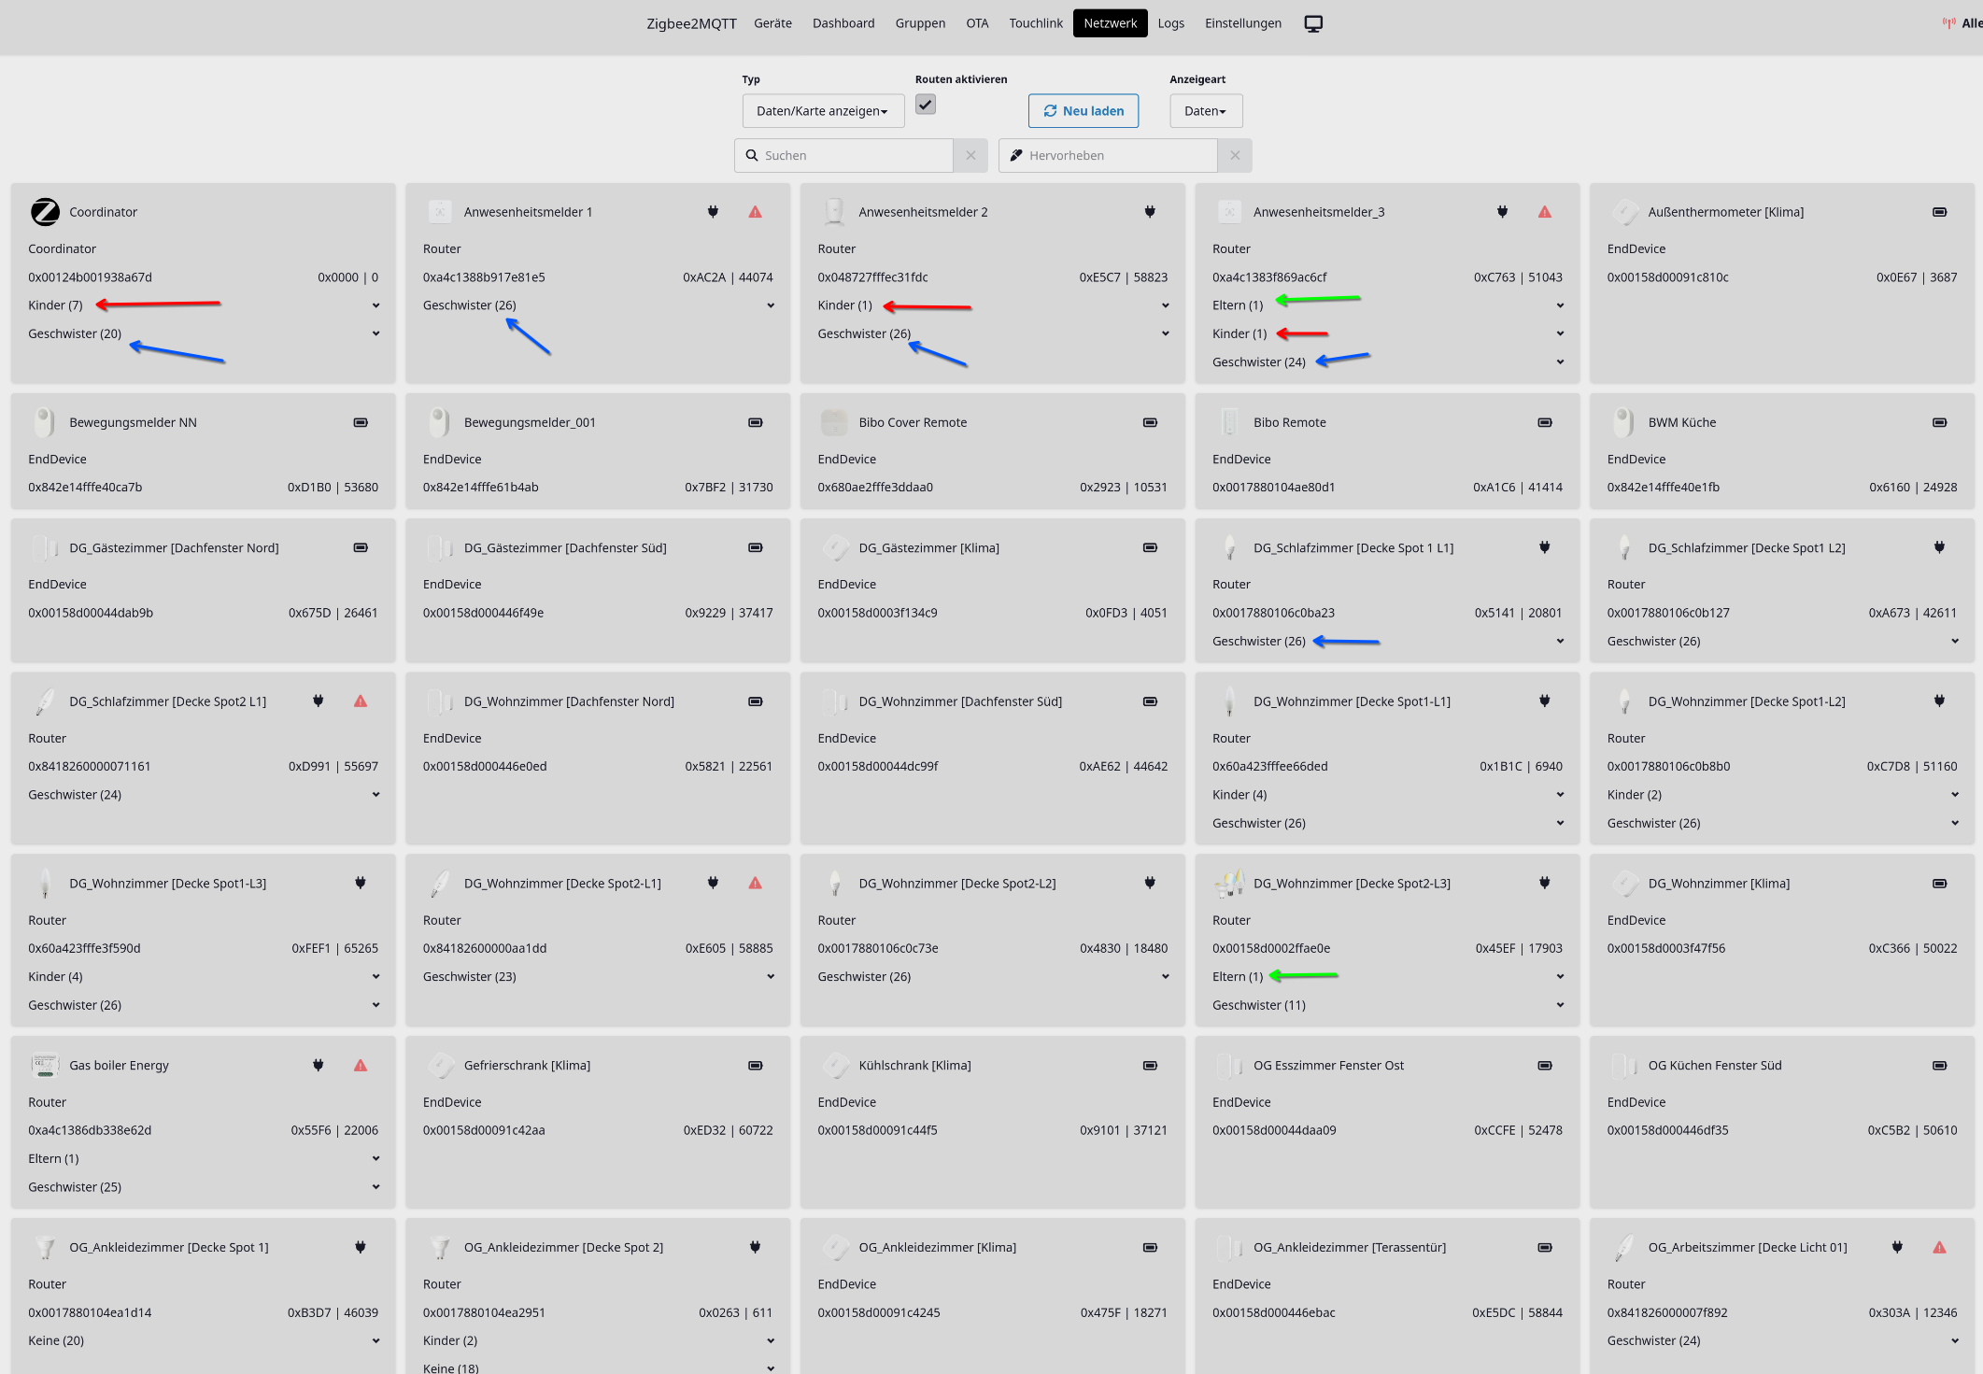The height and width of the screenshot is (1374, 1983).
Task: Click the Neu laden button
Action: pos(1083,111)
